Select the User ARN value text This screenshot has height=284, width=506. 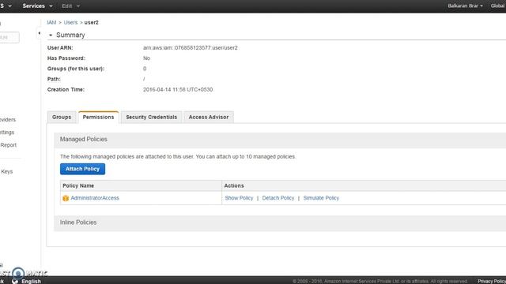191,48
